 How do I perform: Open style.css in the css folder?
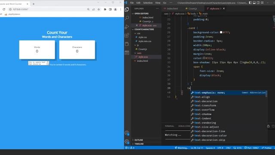pos(142,37)
